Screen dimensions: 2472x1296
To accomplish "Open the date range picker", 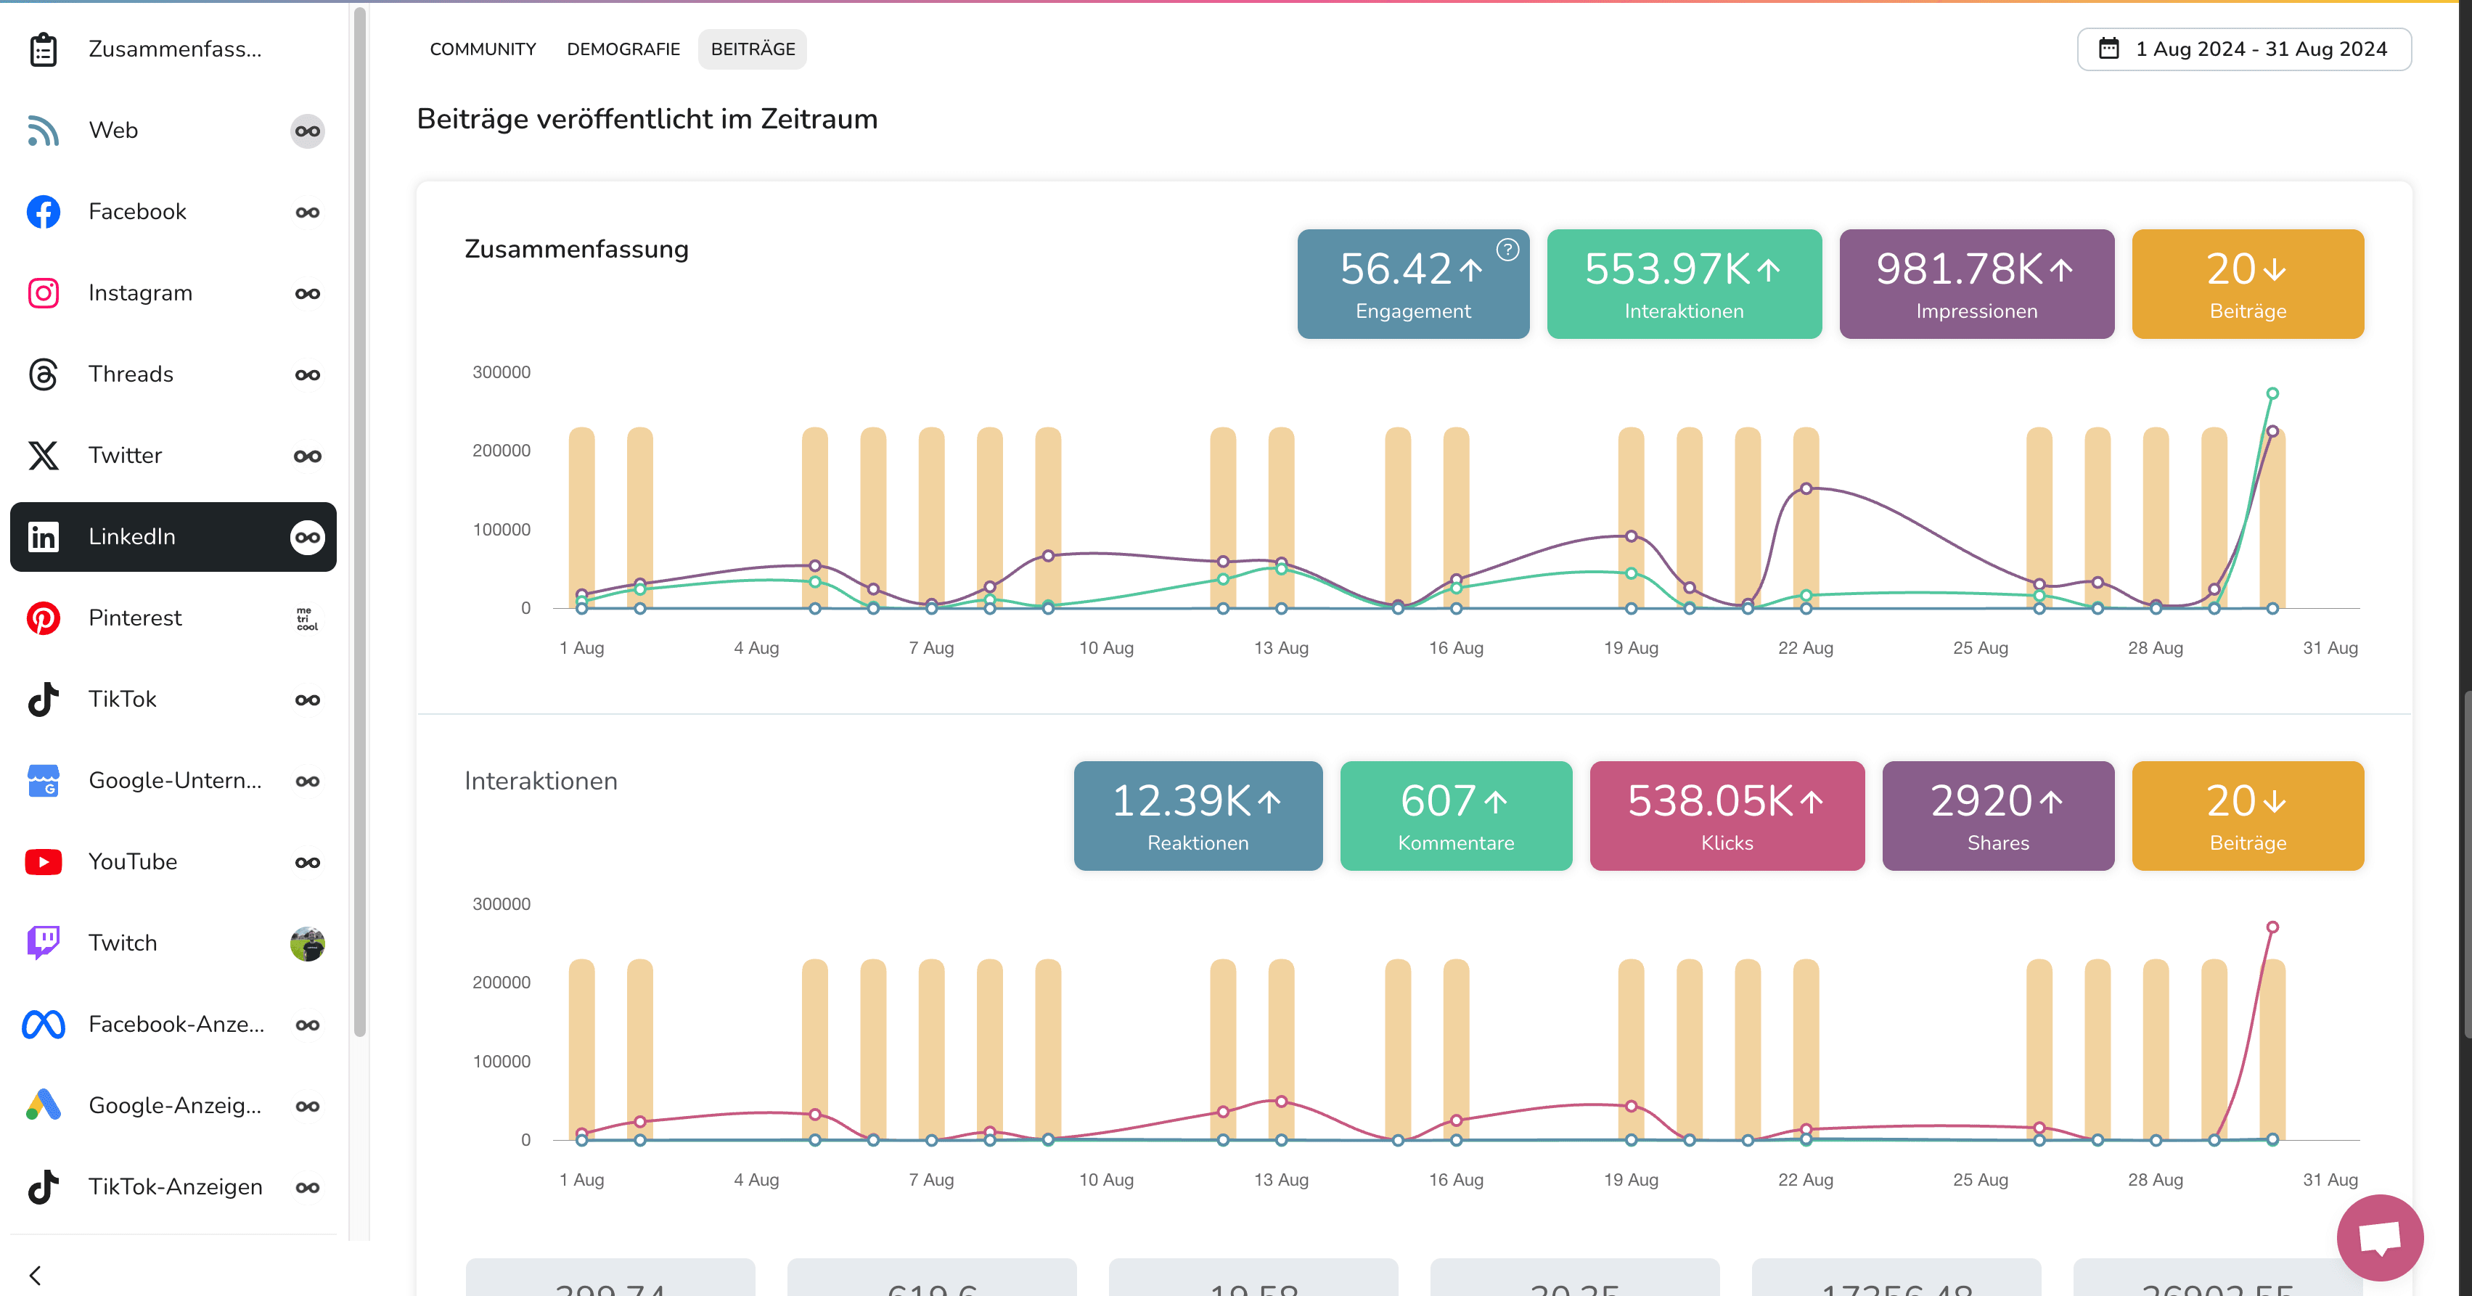I will click(x=2243, y=49).
